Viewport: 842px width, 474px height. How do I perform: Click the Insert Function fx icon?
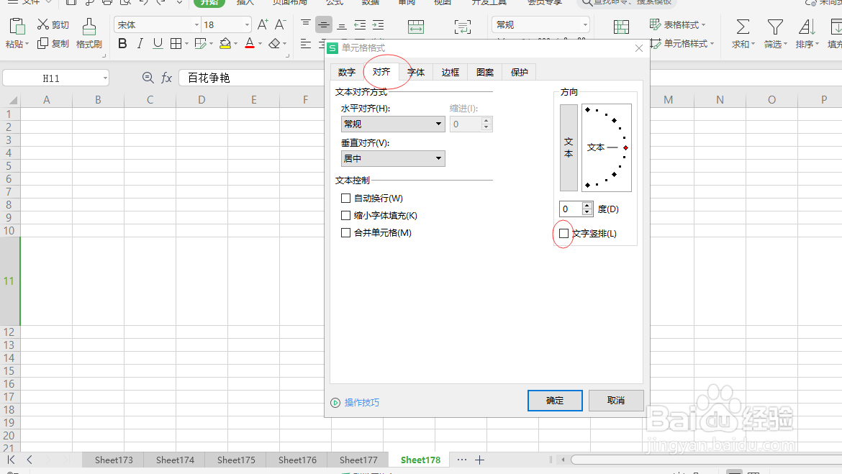166,78
